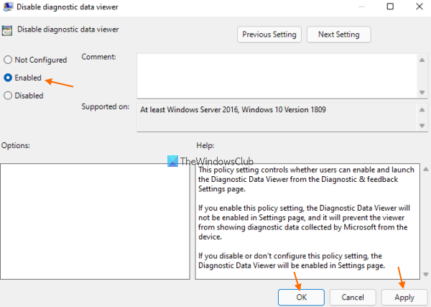Set the policy to Disabled
Image resolution: width=431 pixels, height=307 pixels.
(x=8, y=96)
